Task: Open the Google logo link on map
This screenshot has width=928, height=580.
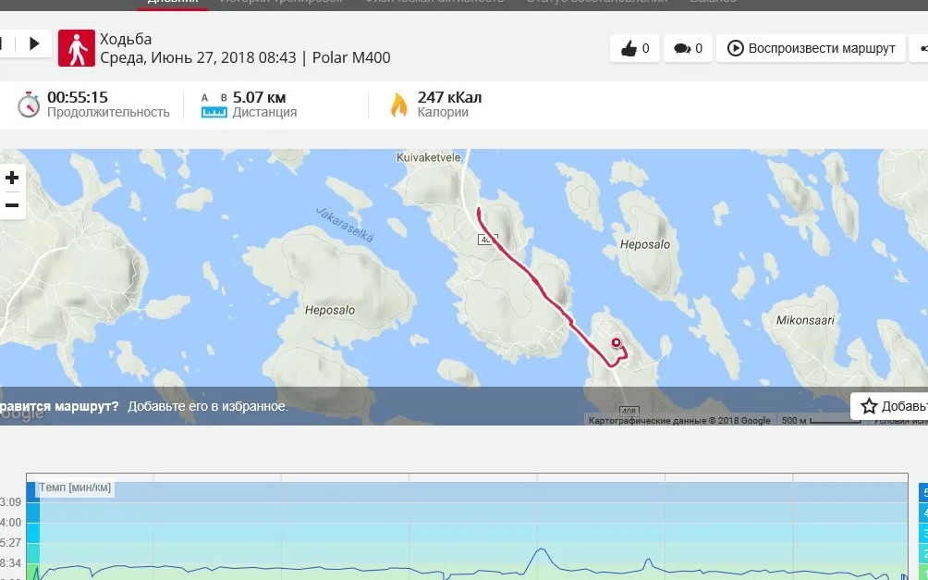Action: click(22, 413)
